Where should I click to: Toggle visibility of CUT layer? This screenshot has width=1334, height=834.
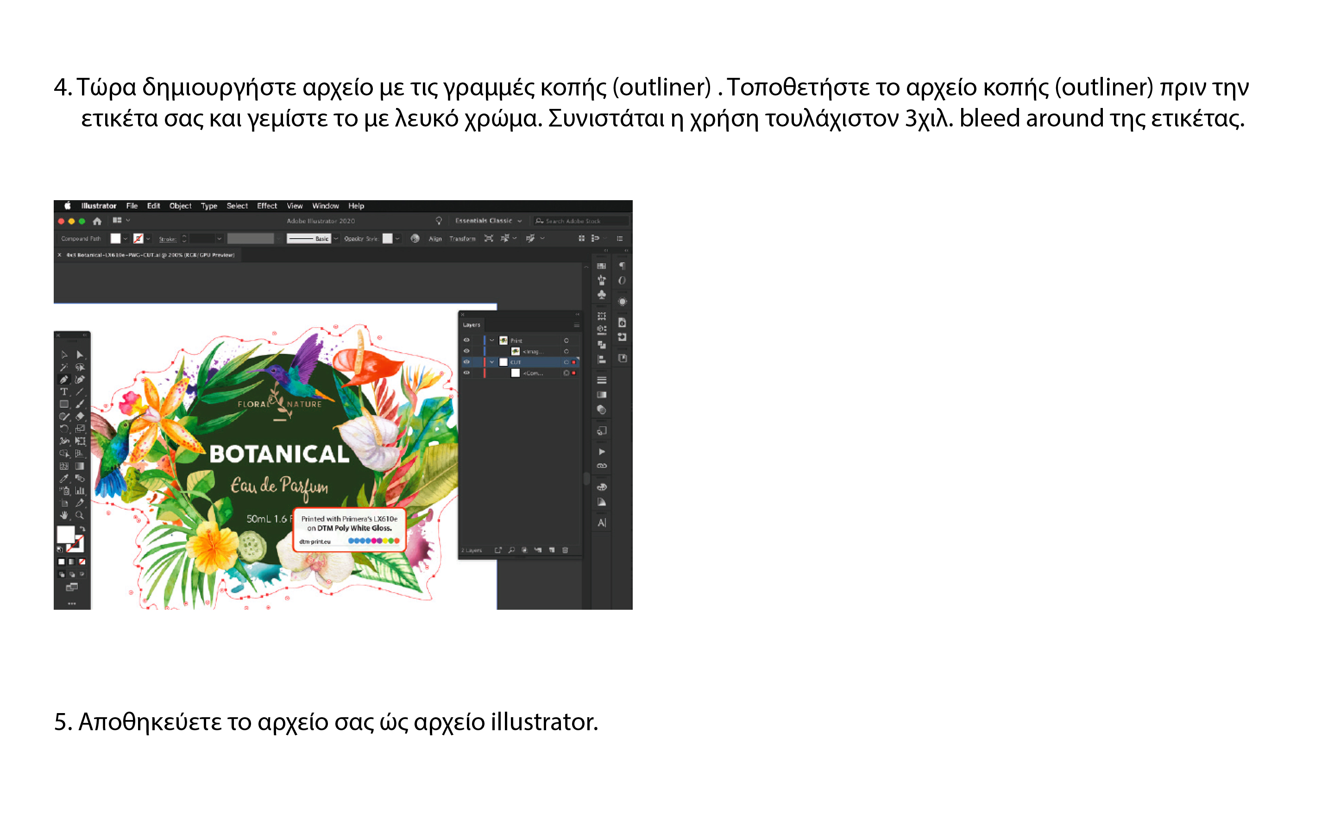point(466,362)
